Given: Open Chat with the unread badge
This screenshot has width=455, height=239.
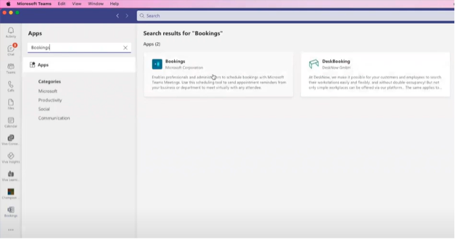Looking at the screenshot, I should click(x=11, y=50).
